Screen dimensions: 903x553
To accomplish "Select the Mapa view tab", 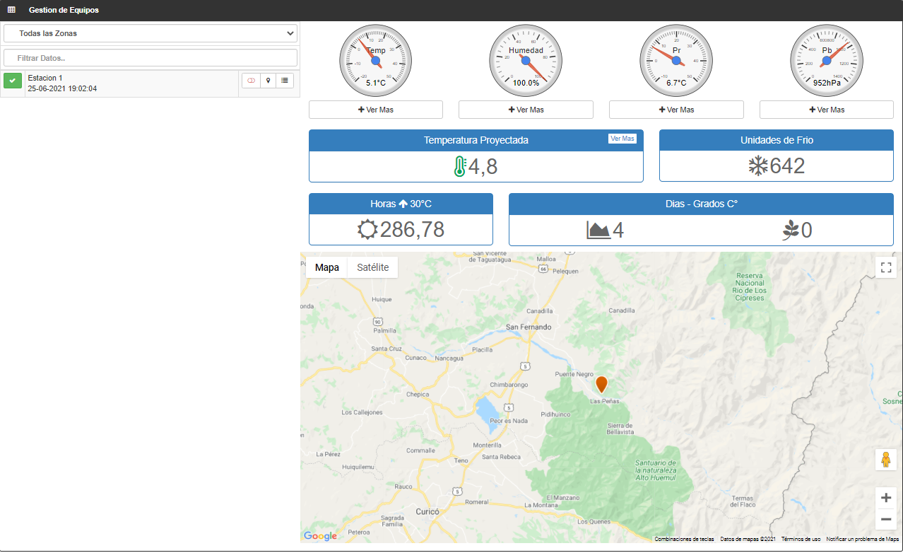I will pyautogui.click(x=326, y=267).
